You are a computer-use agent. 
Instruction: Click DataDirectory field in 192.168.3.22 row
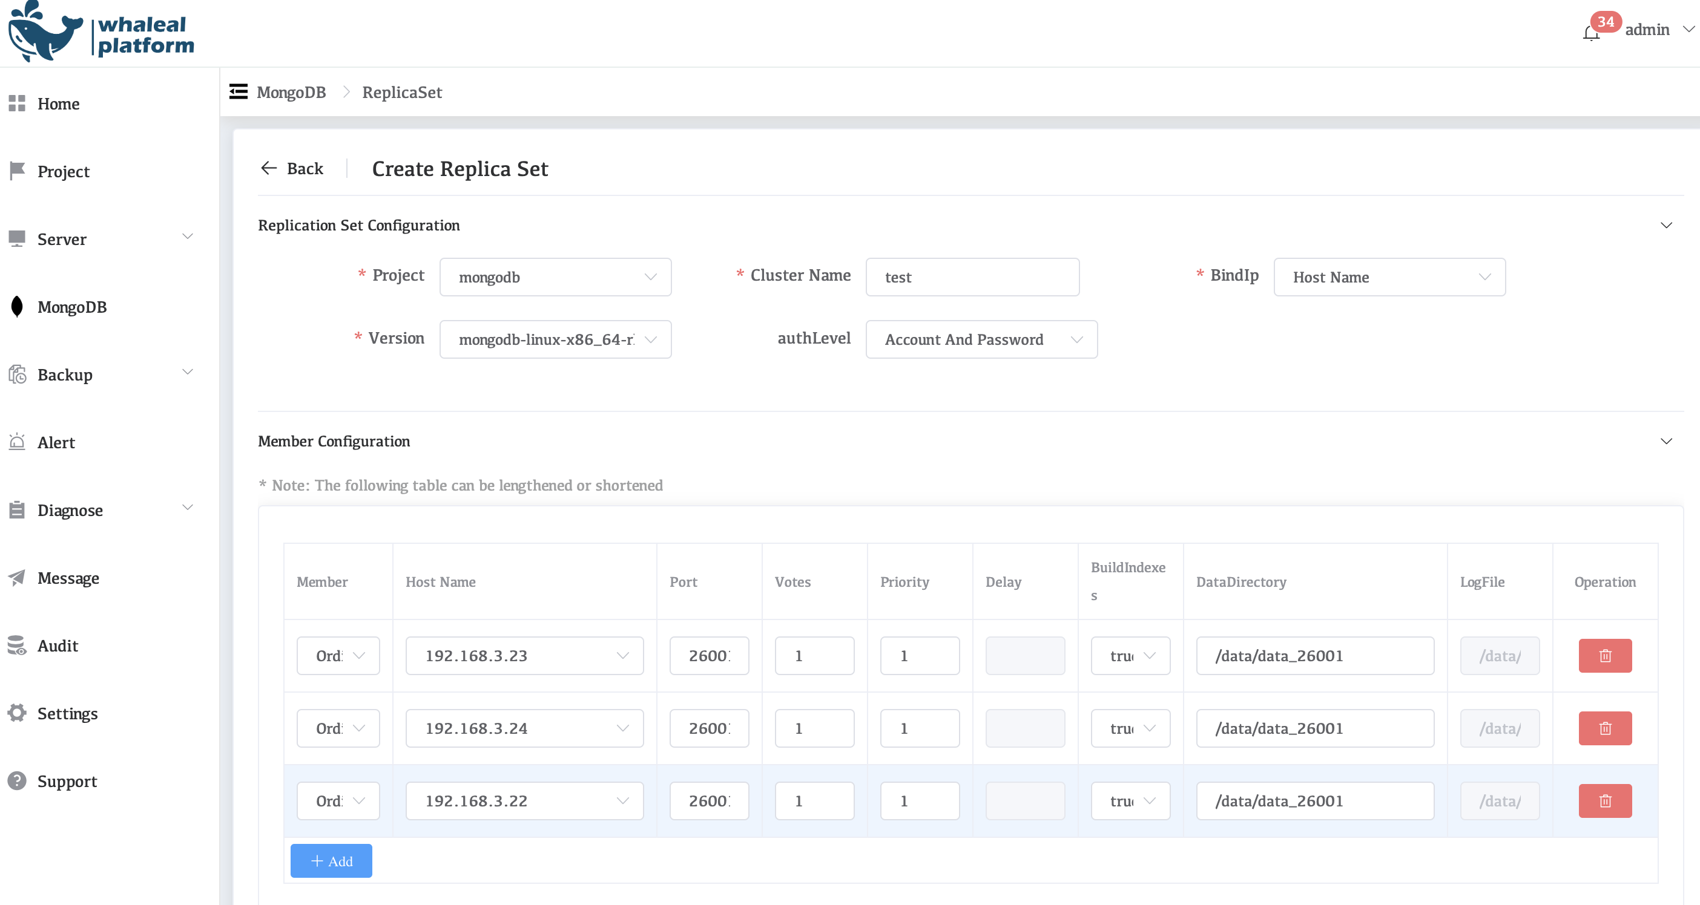click(1314, 801)
